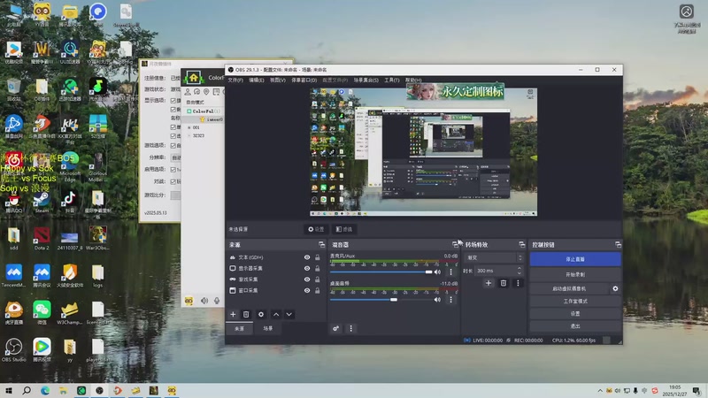The height and width of the screenshot is (398, 708).
Task: Undock the 转场特效 transitions panel
Action: click(522, 245)
